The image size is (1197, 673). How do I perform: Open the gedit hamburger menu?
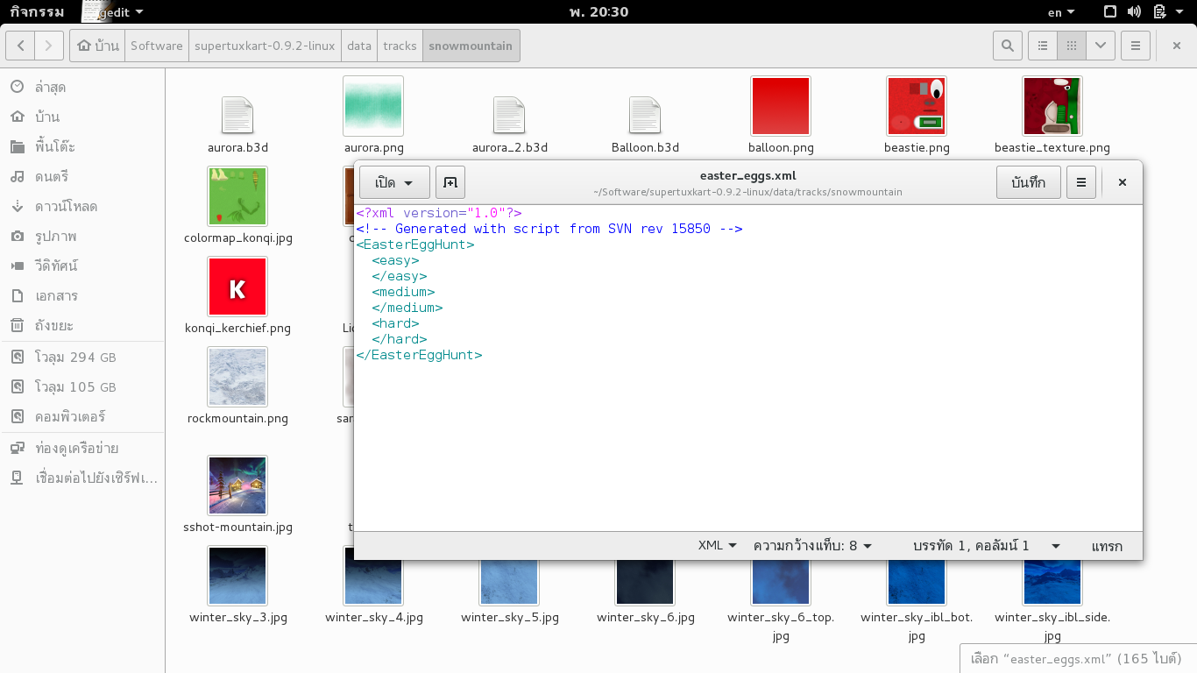pyautogui.click(x=1080, y=182)
